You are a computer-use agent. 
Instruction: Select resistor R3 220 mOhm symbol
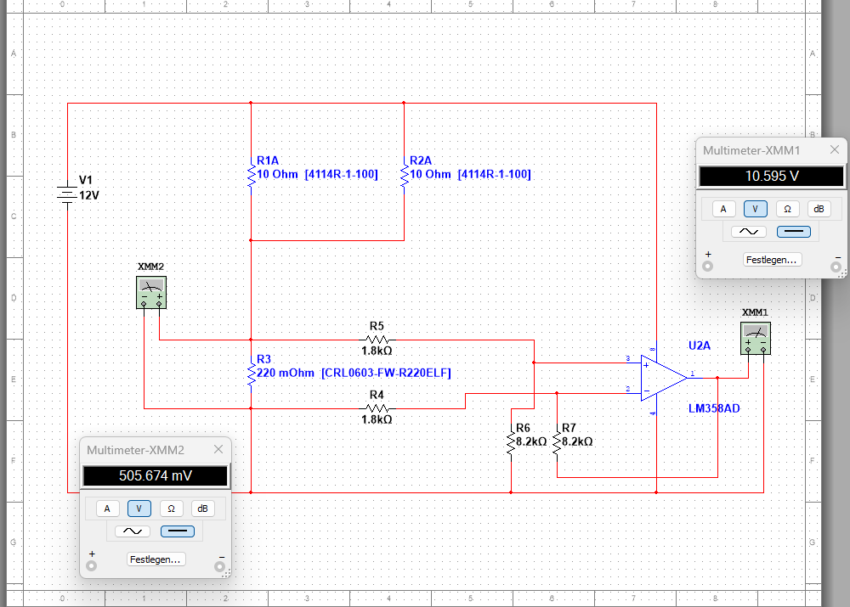click(x=251, y=374)
